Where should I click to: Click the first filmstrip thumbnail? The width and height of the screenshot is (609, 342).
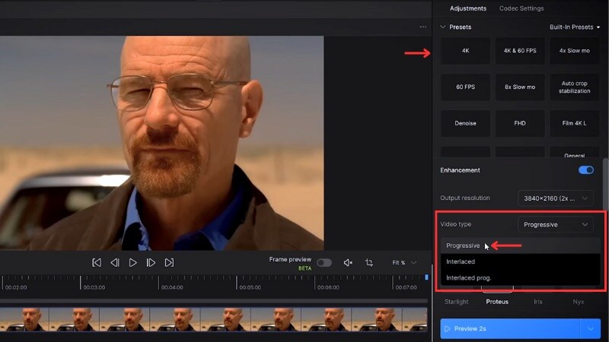(24, 319)
